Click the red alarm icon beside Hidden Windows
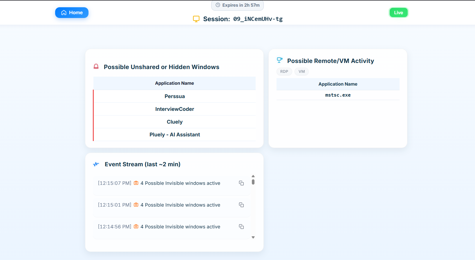The image size is (475, 260). [x=96, y=66]
